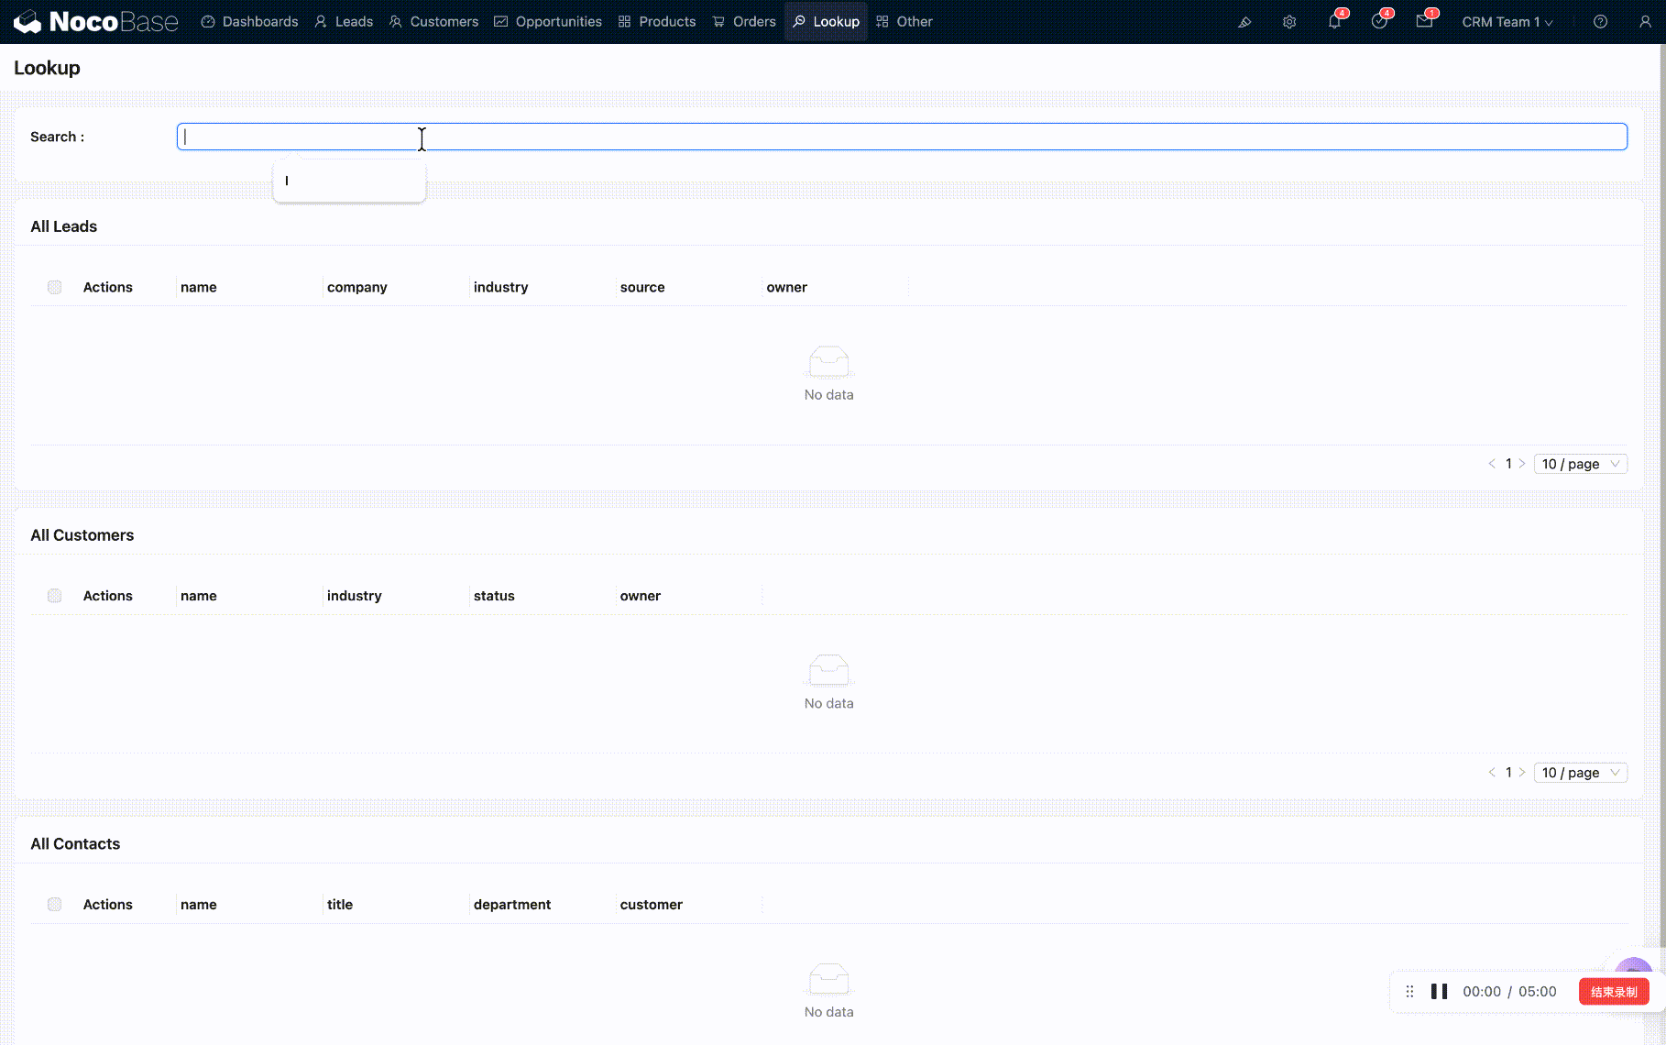Go to next page in All Leads
The width and height of the screenshot is (1666, 1045).
1522,464
